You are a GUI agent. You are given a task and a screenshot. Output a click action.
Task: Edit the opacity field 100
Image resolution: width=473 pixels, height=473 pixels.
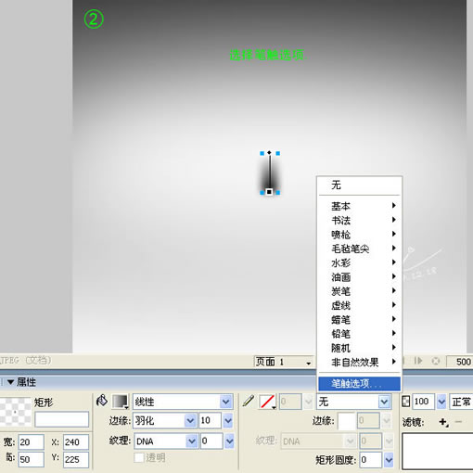[x=423, y=402]
